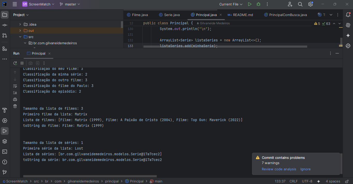353x184 pixels.
Task: Collapse br.com.gilvaneidemedeiros package
Action: (x=25, y=43)
